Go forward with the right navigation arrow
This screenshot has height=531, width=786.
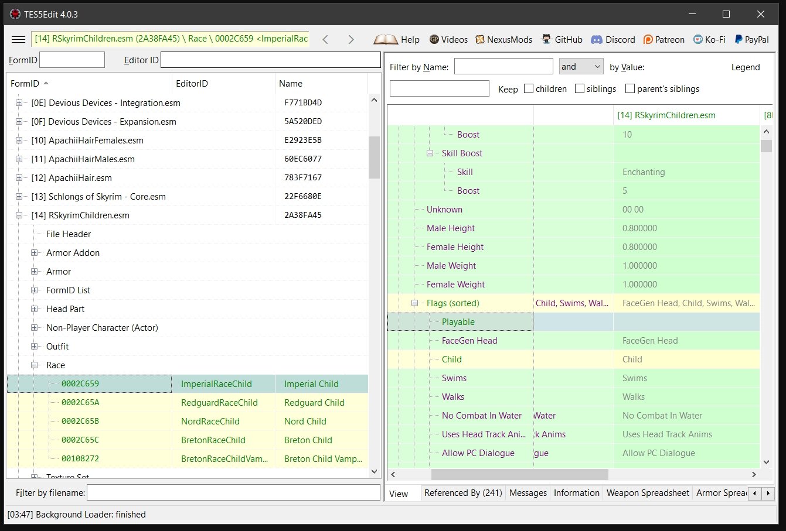pos(351,39)
